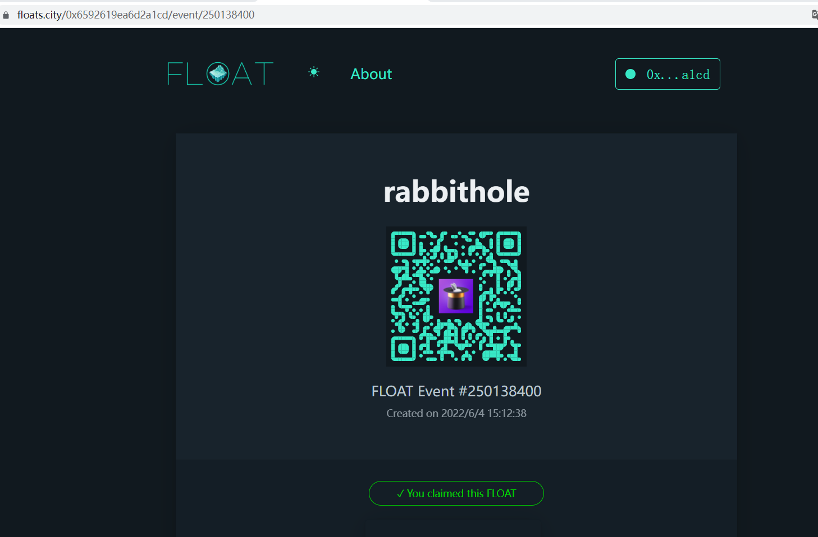The height and width of the screenshot is (537, 818).
Task: Click the browser tab strip above address bar
Action: coord(337,2)
